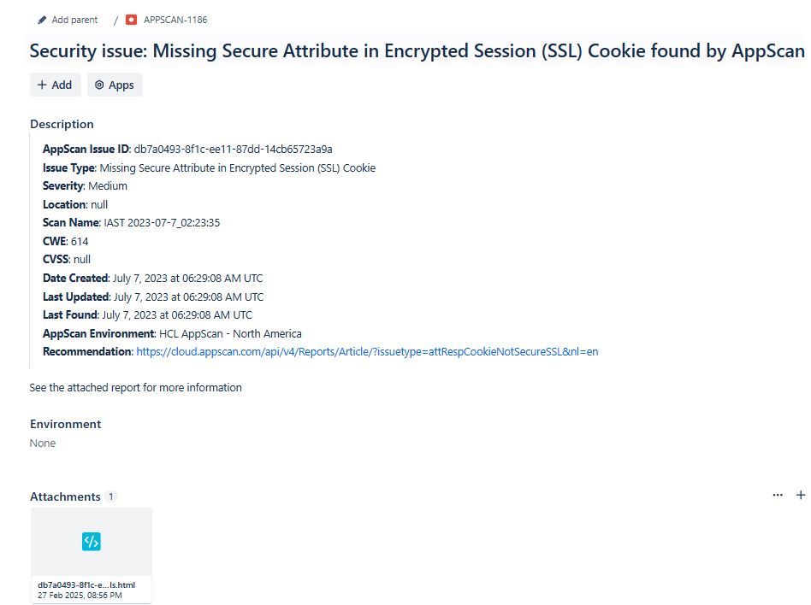811x605 pixels.
Task: Click the Add parent pencil icon
Action: pos(42,21)
